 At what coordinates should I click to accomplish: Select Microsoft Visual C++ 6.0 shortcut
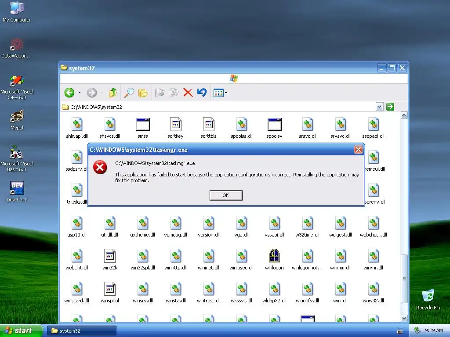tap(17, 87)
